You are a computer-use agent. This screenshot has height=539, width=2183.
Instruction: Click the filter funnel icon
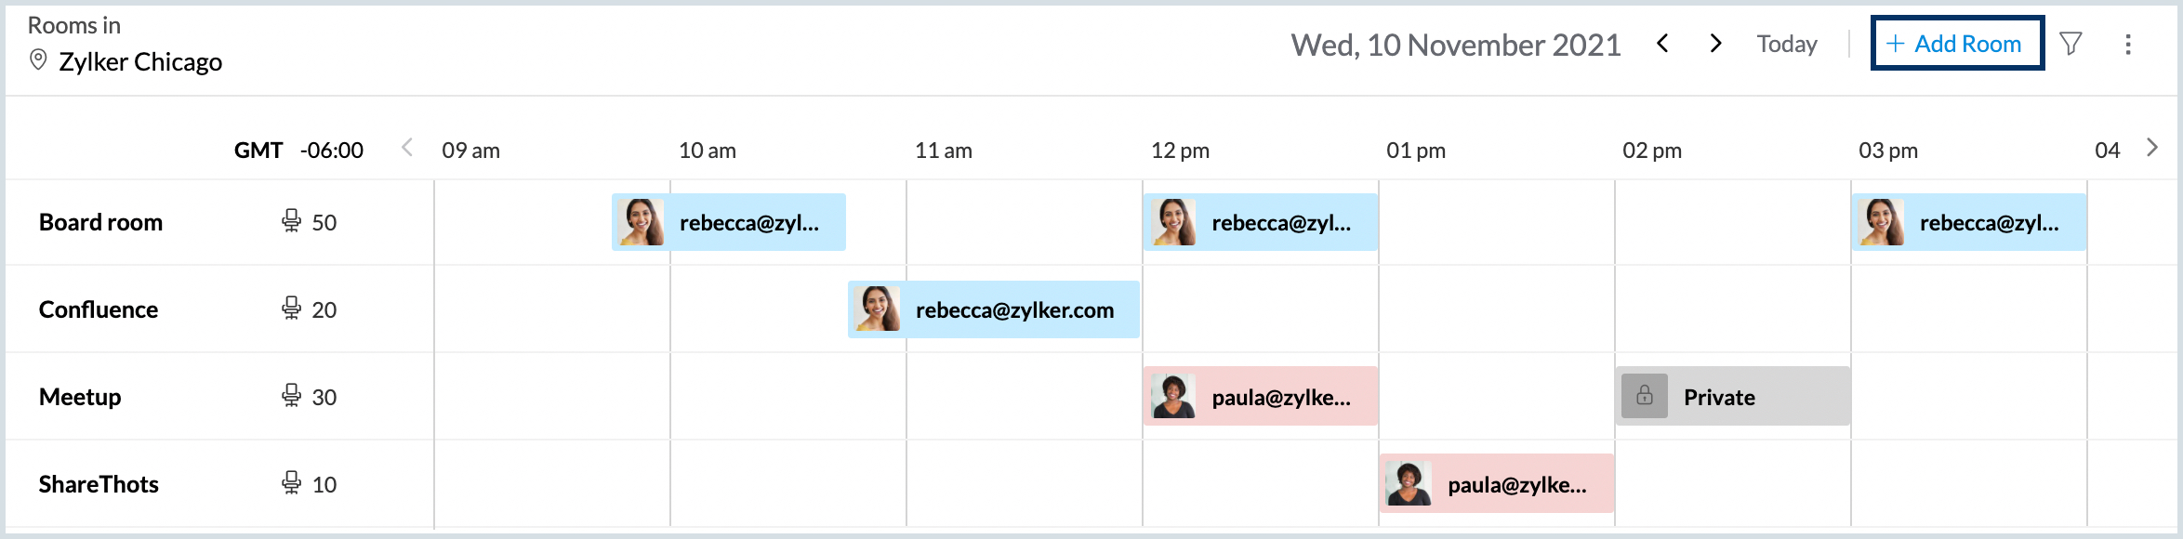pyautogui.click(x=2071, y=44)
